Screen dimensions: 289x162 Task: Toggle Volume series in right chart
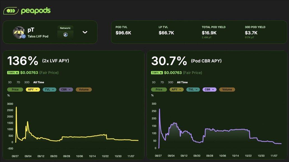click(x=227, y=90)
